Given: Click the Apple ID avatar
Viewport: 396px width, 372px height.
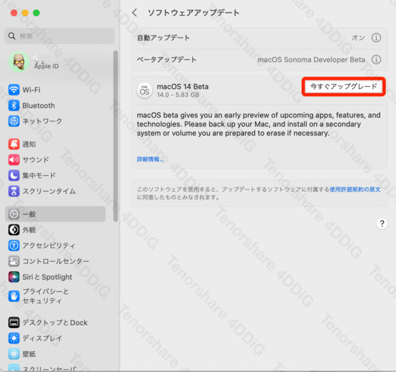Looking at the screenshot, I should (x=19, y=61).
